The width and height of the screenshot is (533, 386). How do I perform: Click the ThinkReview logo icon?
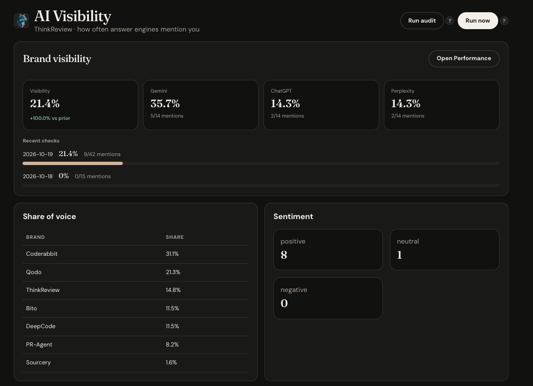pyautogui.click(x=22, y=21)
